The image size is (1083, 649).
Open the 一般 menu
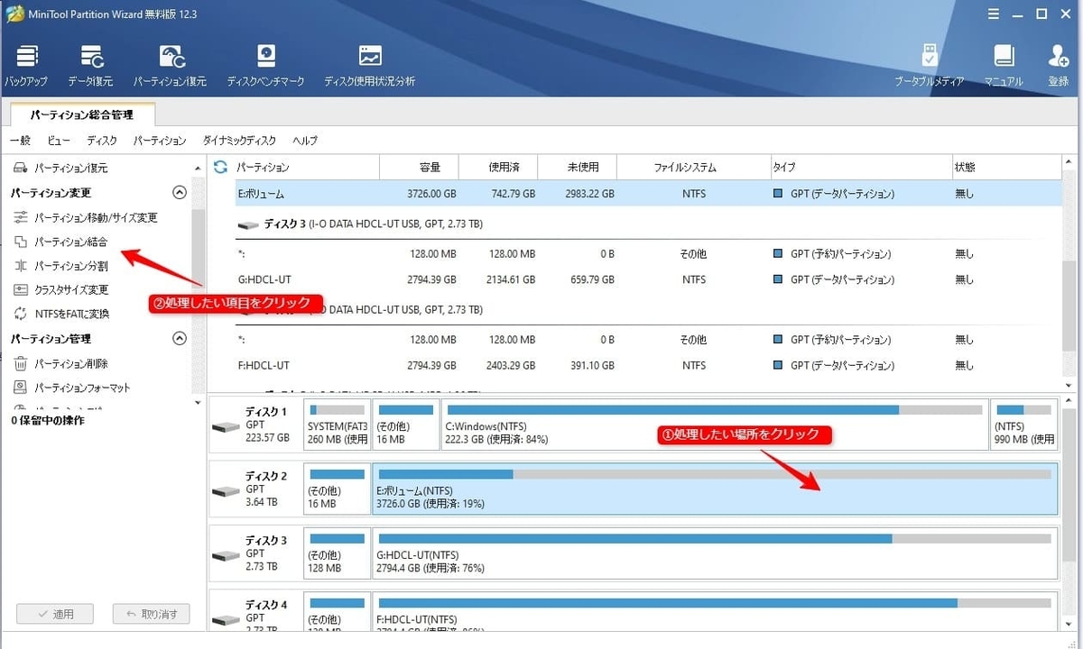[20, 141]
